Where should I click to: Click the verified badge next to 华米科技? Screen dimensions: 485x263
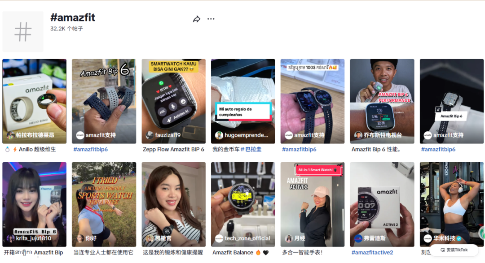[459, 238]
